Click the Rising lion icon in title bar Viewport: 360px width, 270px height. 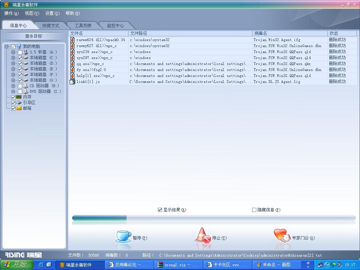pos(6,4)
